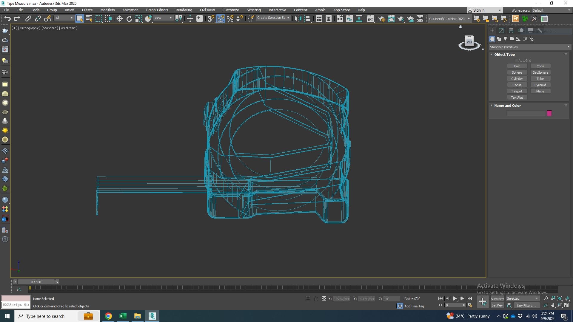Open the selection filter All dropdown
573x322 pixels.
tap(64, 18)
